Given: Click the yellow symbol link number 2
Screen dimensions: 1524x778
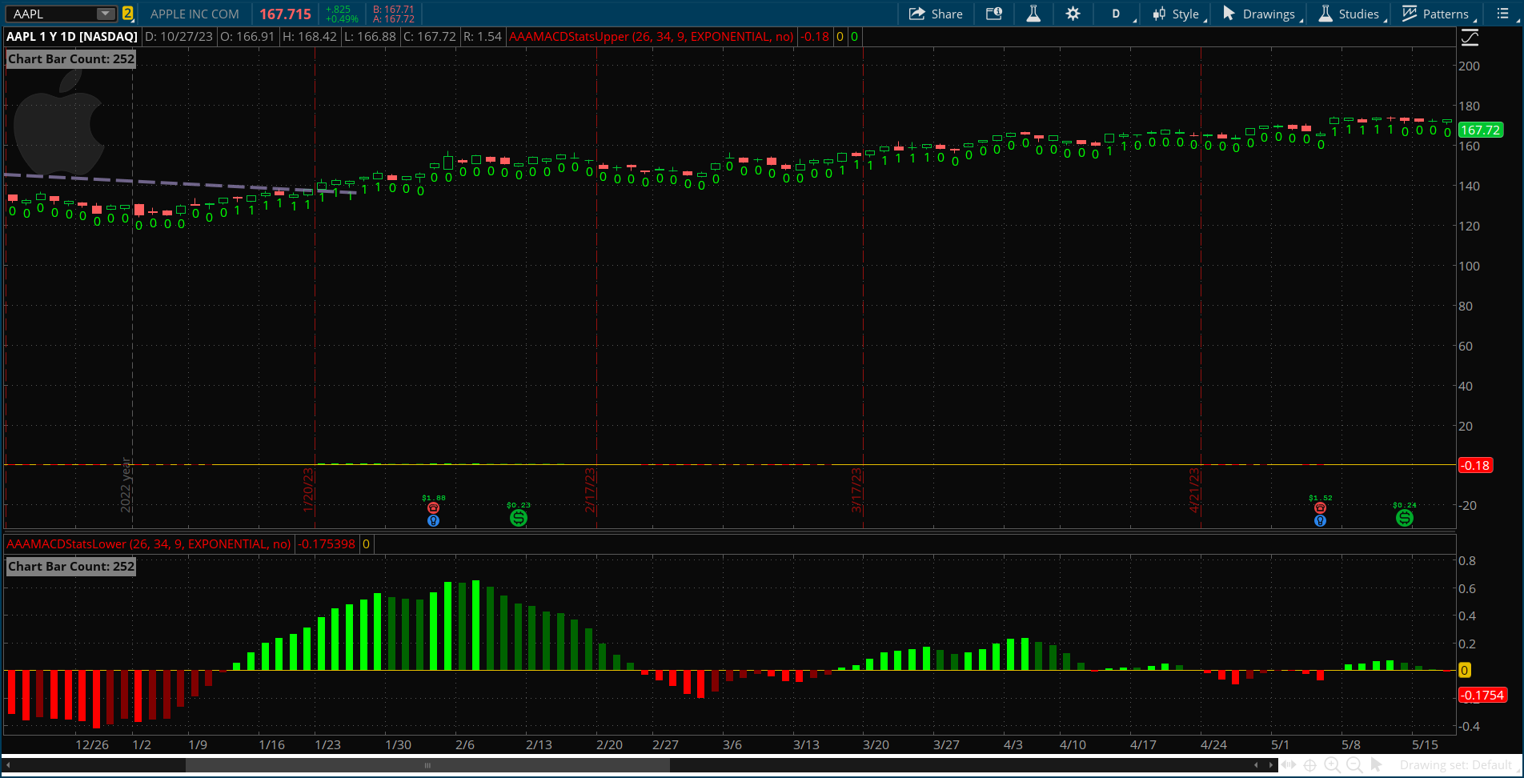Looking at the screenshot, I should 127,14.
